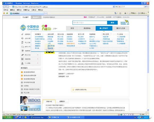Switch to the 详细介绍 tab

(x=49, y=101)
